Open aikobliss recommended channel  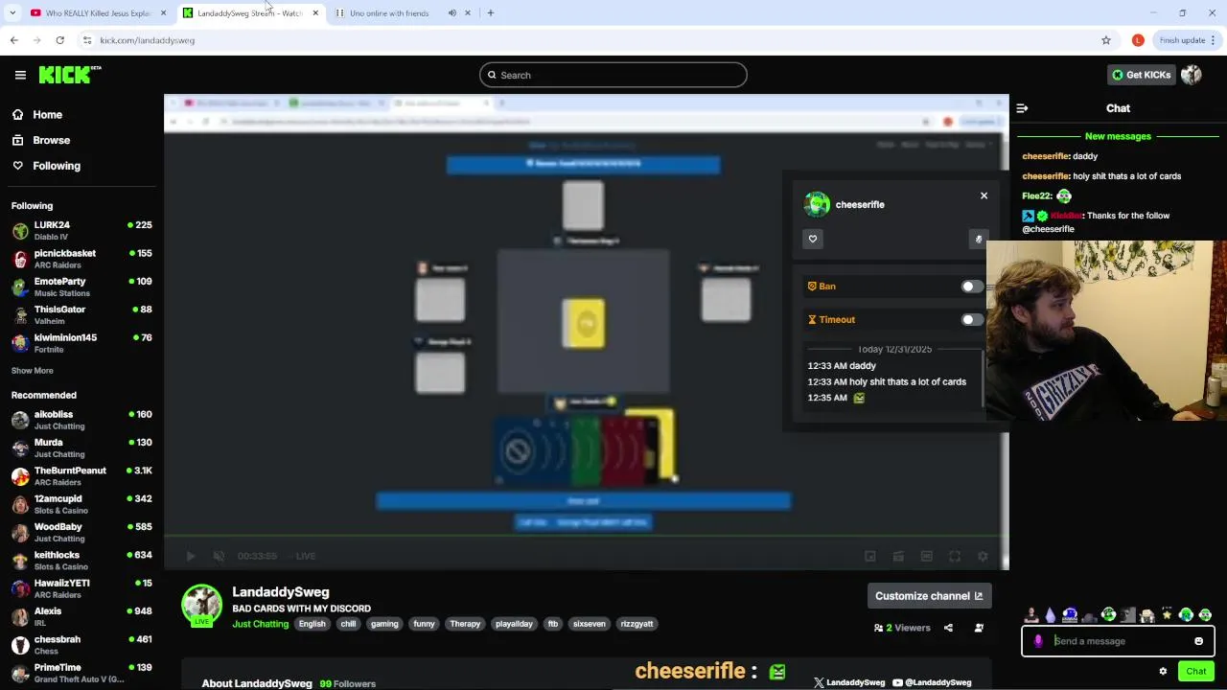pos(81,420)
